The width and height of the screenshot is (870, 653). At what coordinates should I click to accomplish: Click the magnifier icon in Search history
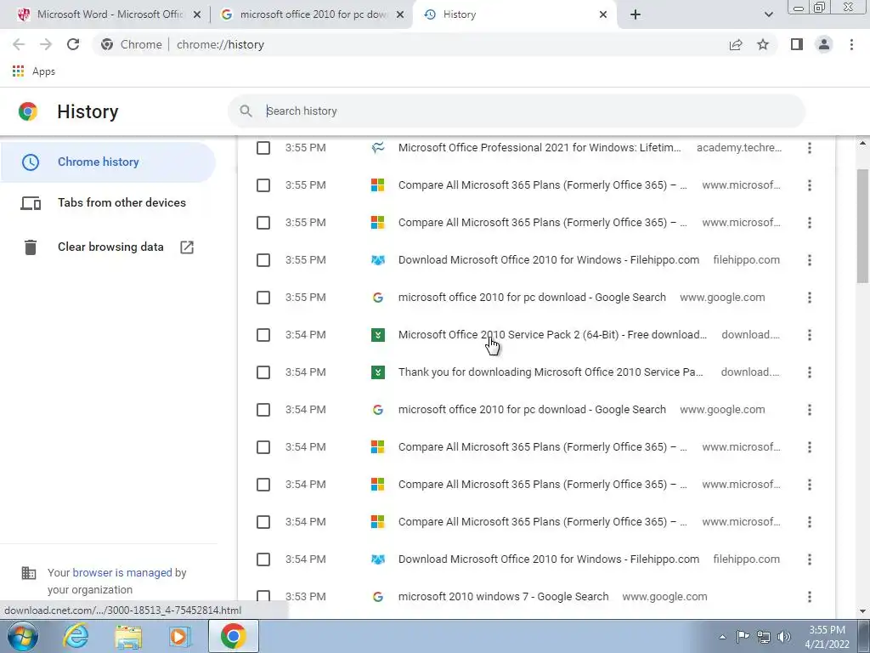[x=246, y=111]
